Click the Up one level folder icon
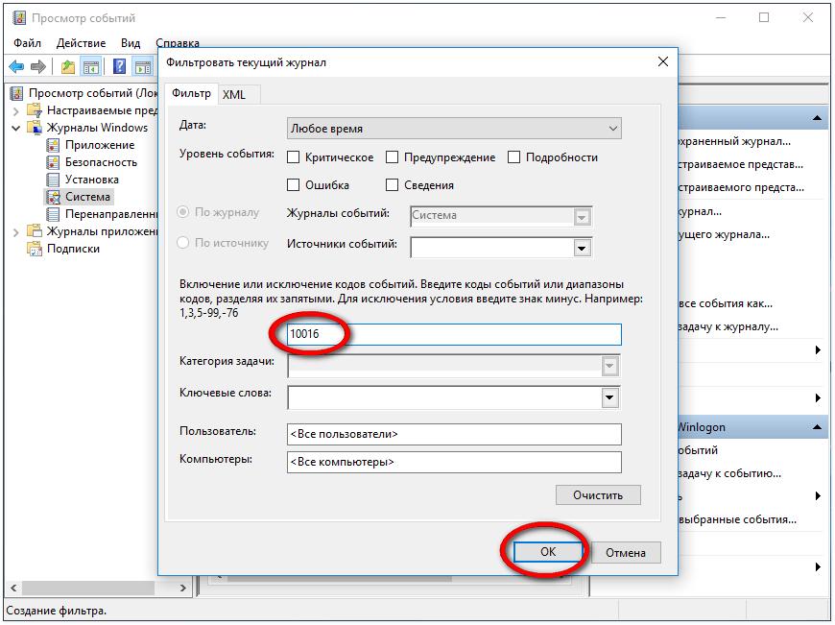 tap(67, 67)
